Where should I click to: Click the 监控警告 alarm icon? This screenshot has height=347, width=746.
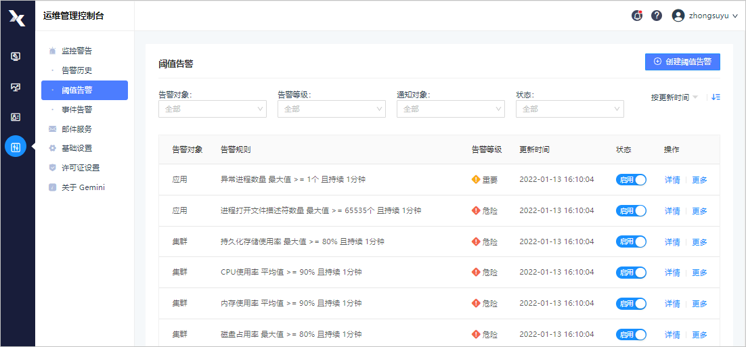point(52,50)
